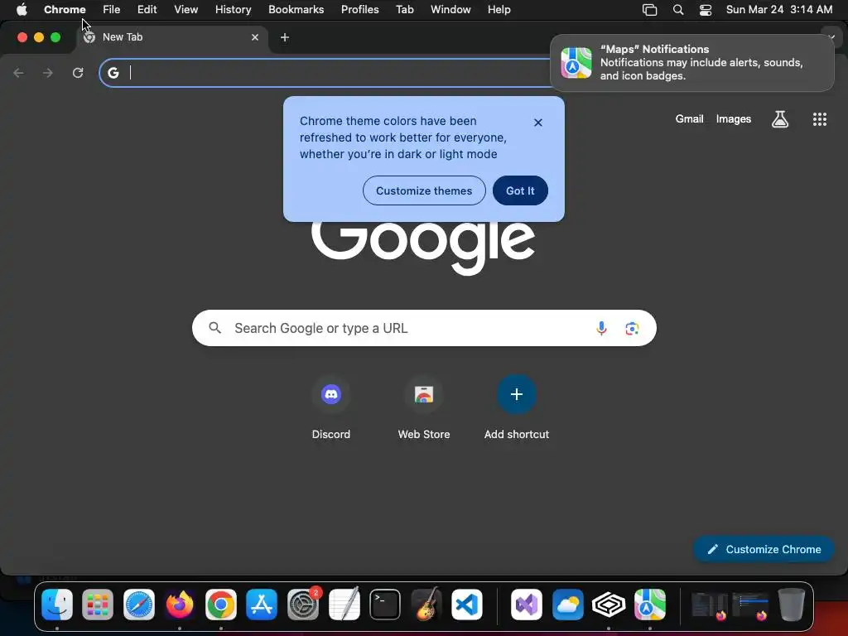Click the date and time in menu bar

pos(779,10)
